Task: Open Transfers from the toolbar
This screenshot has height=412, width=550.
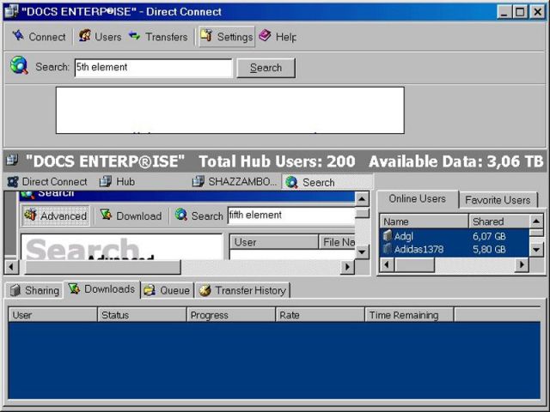Action: coord(157,37)
